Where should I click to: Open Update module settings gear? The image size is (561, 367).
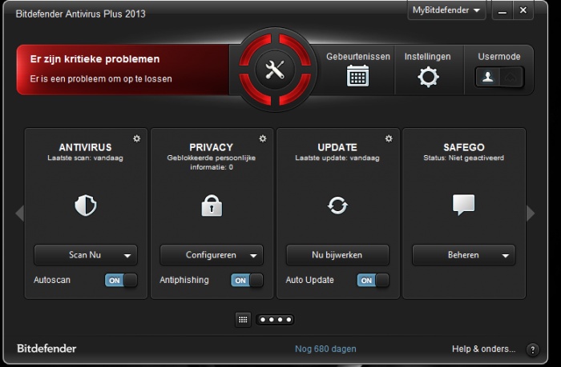[389, 138]
